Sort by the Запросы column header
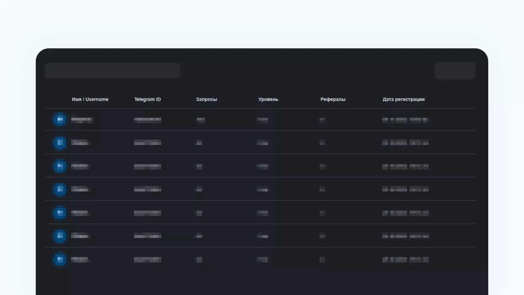524x295 pixels. tap(206, 99)
